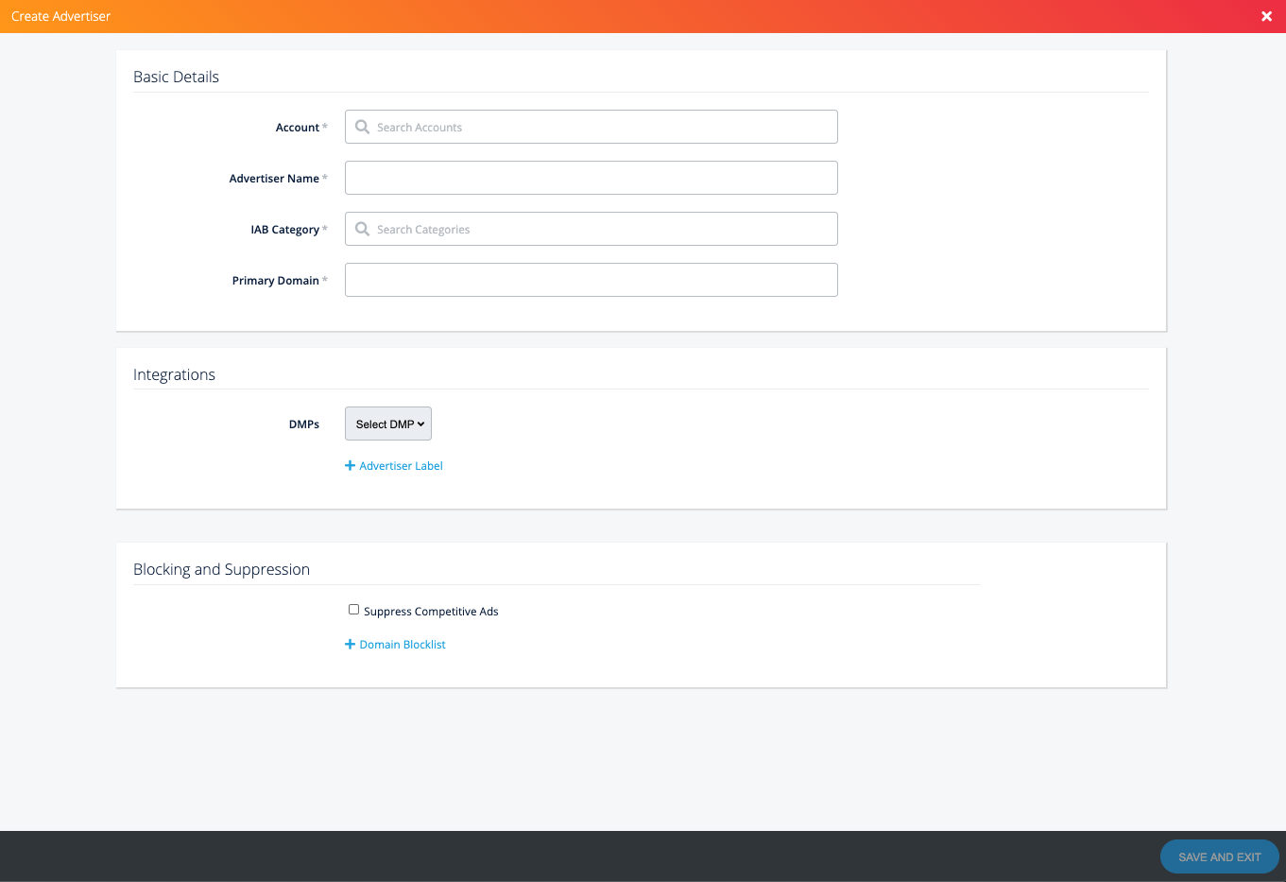Viewport: 1286px width, 882px height.
Task: Click the plus icon beside Domain Blocklist
Action: click(x=350, y=645)
